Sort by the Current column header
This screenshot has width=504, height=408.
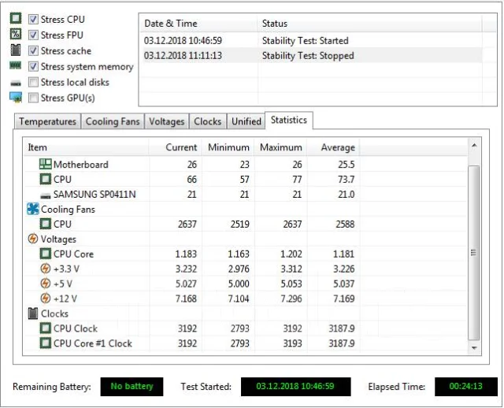175,147
